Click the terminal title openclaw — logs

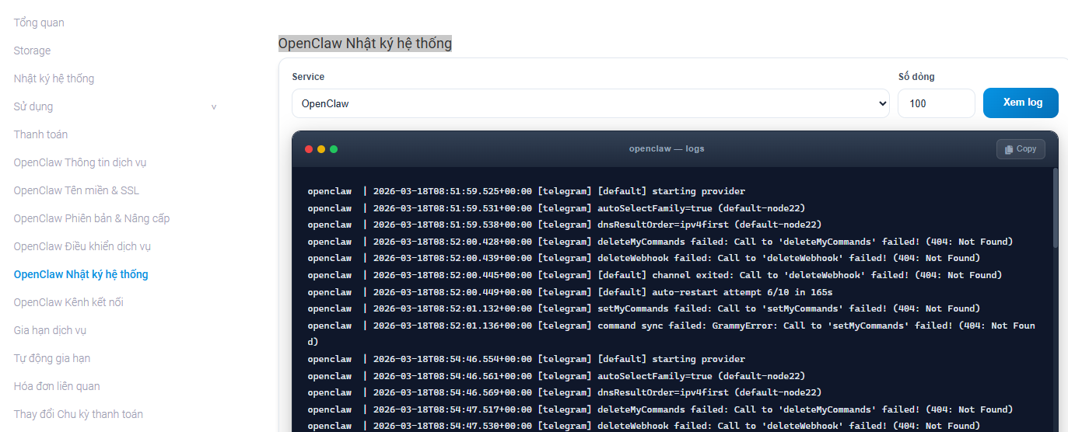click(667, 148)
